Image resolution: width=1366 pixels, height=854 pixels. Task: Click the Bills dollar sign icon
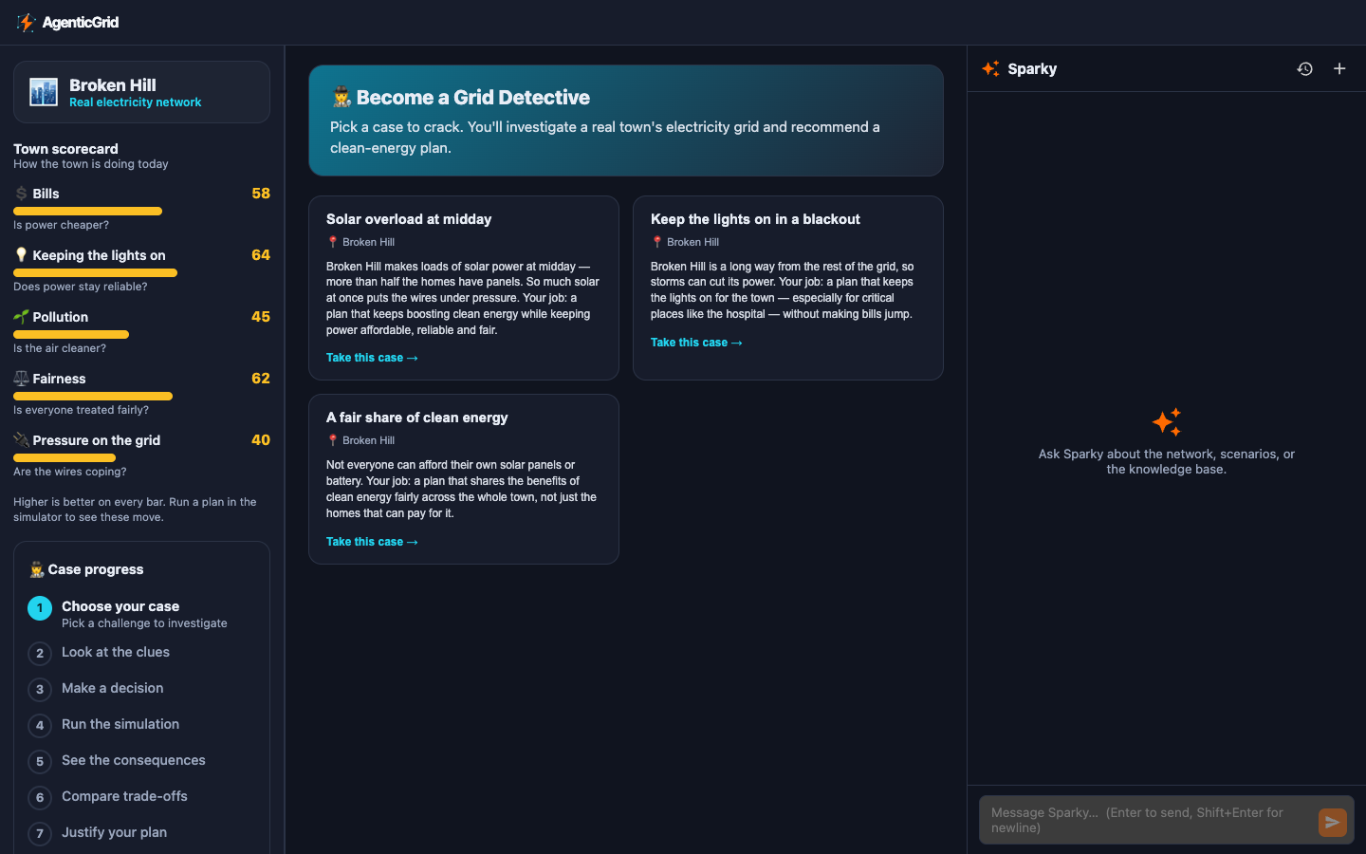coord(21,194)
